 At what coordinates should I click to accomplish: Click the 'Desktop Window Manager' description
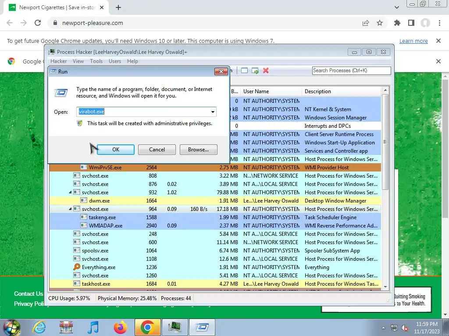[335, 200]
